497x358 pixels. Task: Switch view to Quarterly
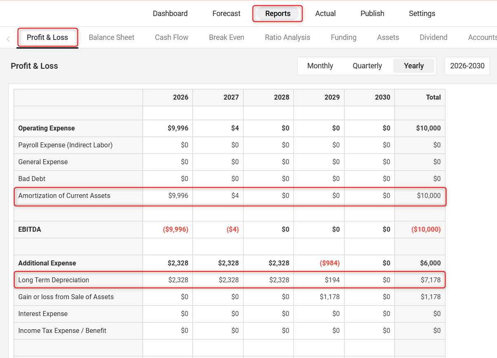pyautogui.click(x=367, y=66)
